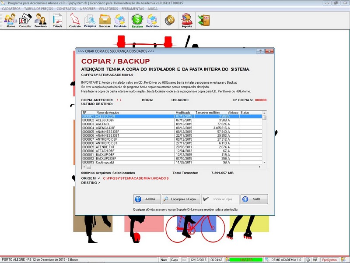Click the Modificado column header
The height and width of the screenshot is (263, 350).
183,113
